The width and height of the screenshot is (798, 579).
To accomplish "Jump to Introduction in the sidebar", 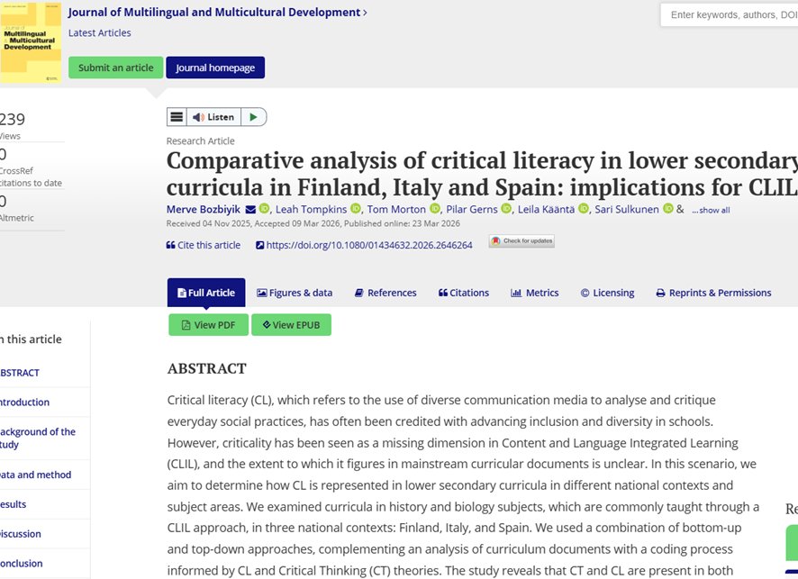I will pos(25,403).
